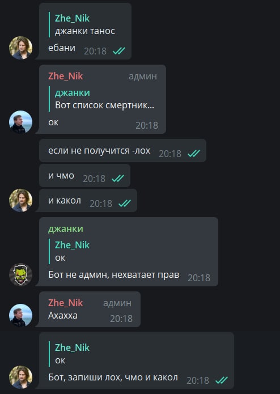Click the read checkmarks on 'ебани' message

coord(119,51)
